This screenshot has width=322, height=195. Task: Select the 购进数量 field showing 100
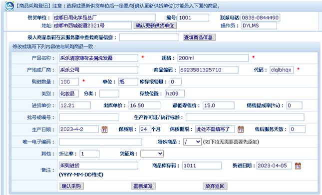(x=69, y=81)
